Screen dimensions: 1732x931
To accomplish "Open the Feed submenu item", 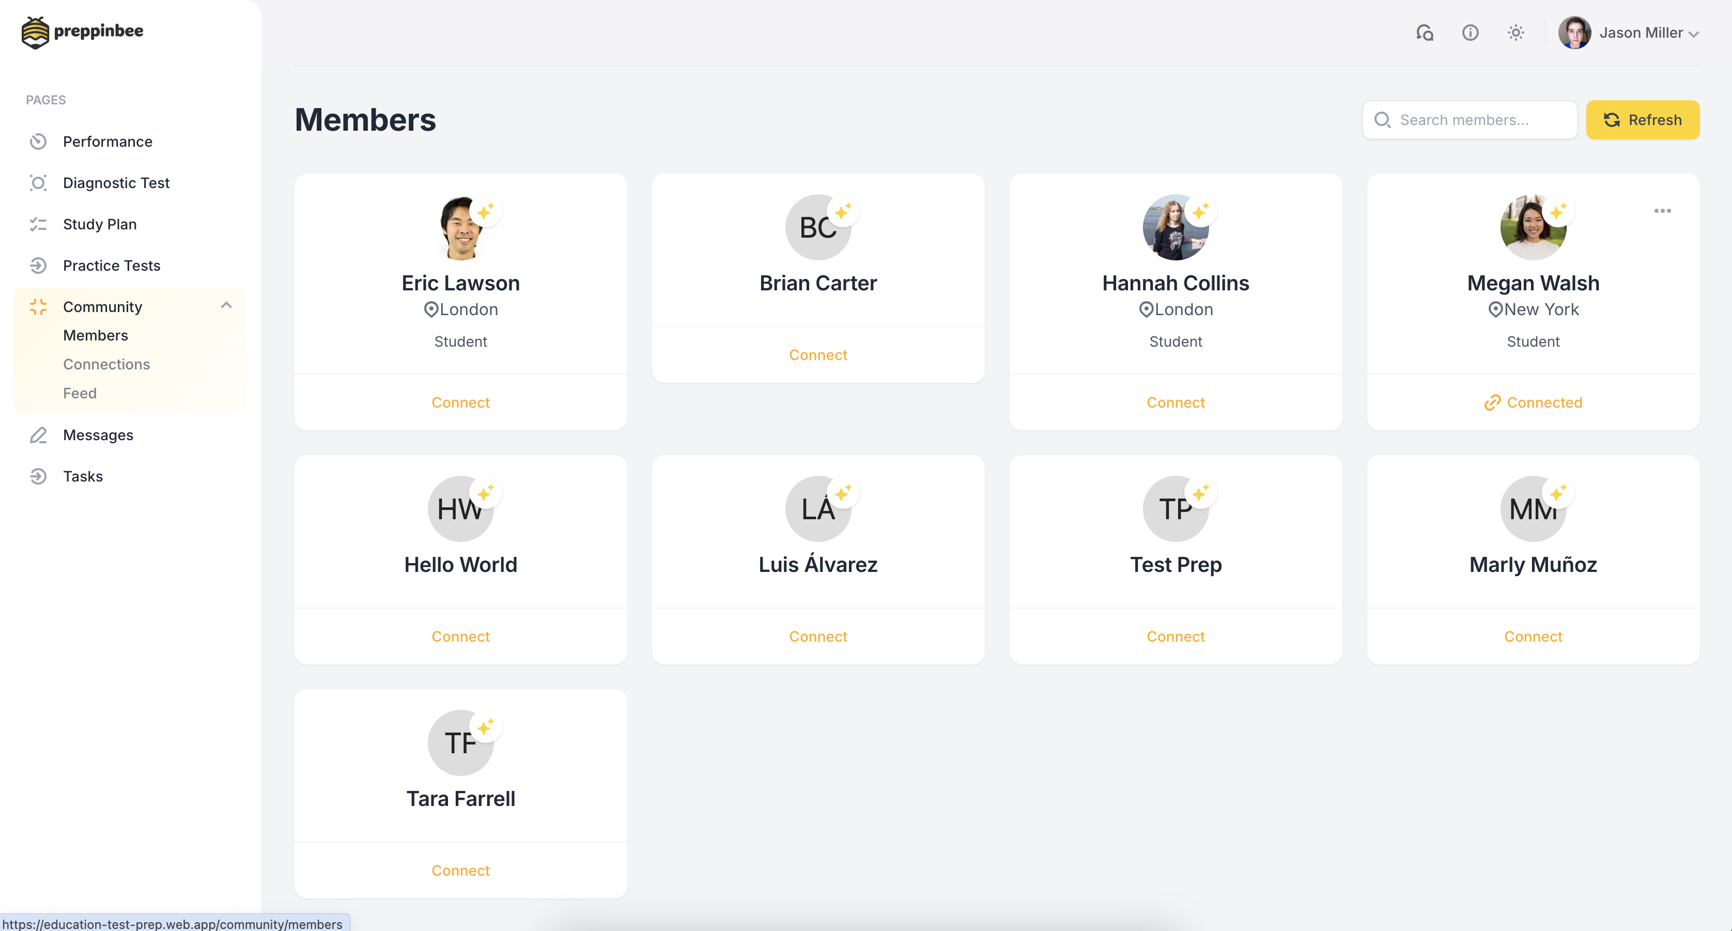I will (x=80, y=393).
